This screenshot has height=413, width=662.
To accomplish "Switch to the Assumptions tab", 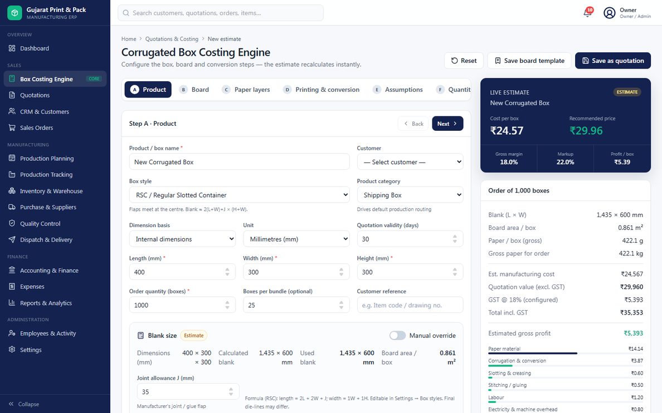I will coord(398,90).
